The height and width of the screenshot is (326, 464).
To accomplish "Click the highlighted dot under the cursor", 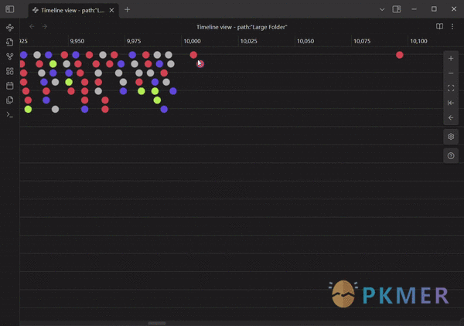I will [x=200, y=63].
